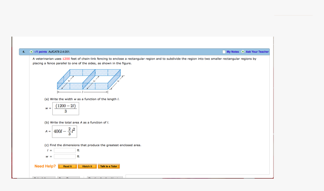This screenshot has width=324, height=191.
Task: Click the -/1 points label
Action: (x=41, y=52)
